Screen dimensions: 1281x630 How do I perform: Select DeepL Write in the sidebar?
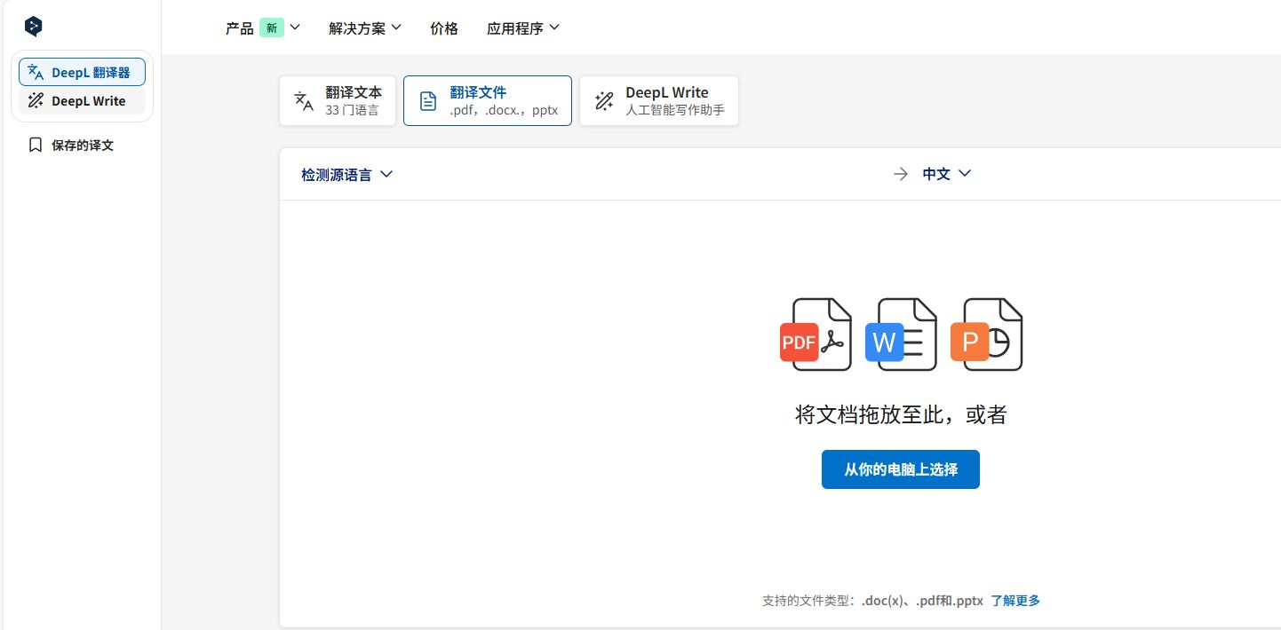point(82,100)
